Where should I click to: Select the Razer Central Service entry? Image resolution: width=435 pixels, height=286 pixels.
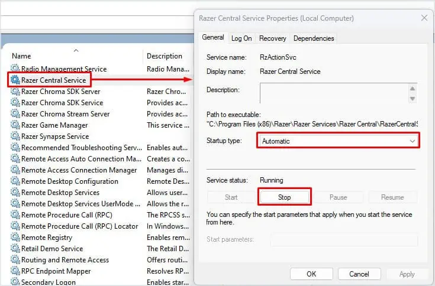(x=54, y=80)
